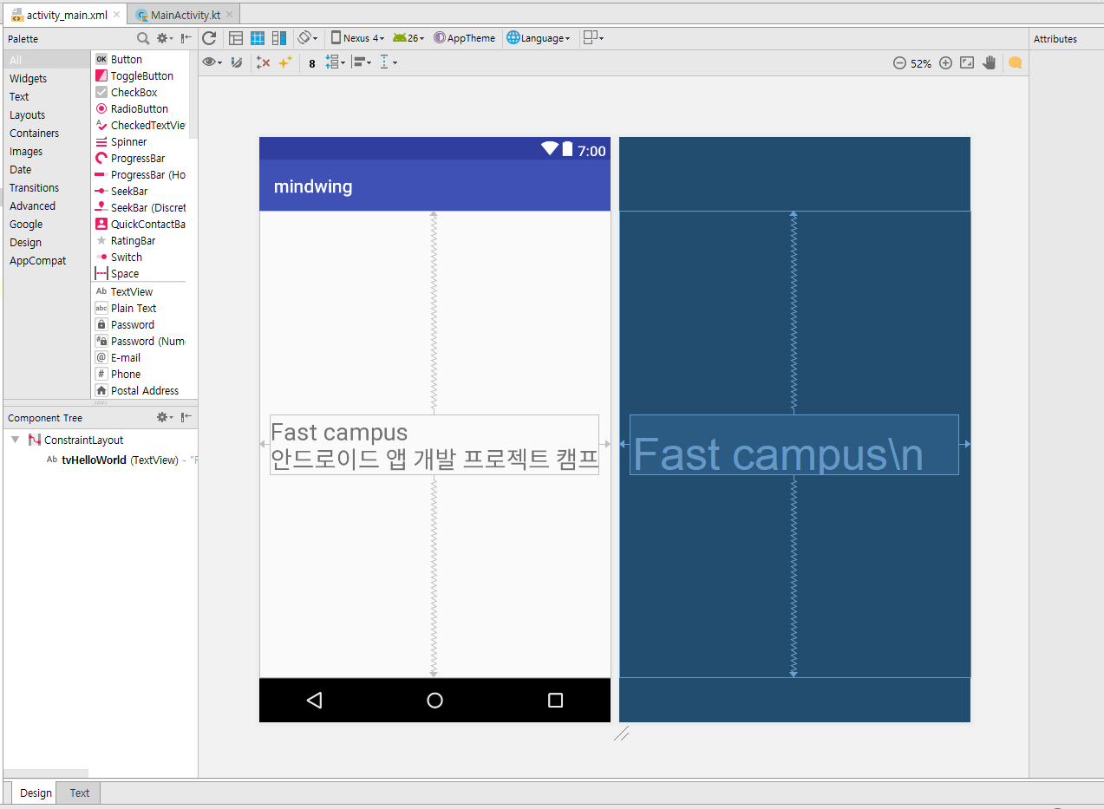Open the lint warnings balloon
The image size is (1104, 809).
coord(1015,62)
